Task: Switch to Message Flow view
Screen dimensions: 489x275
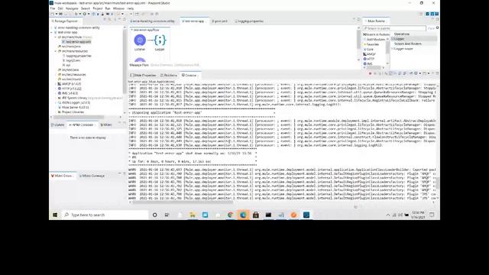Action: 139,65
